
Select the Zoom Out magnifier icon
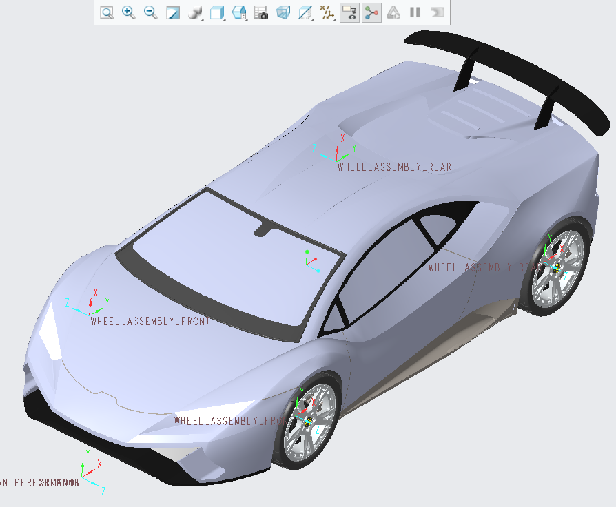(150, 12)
